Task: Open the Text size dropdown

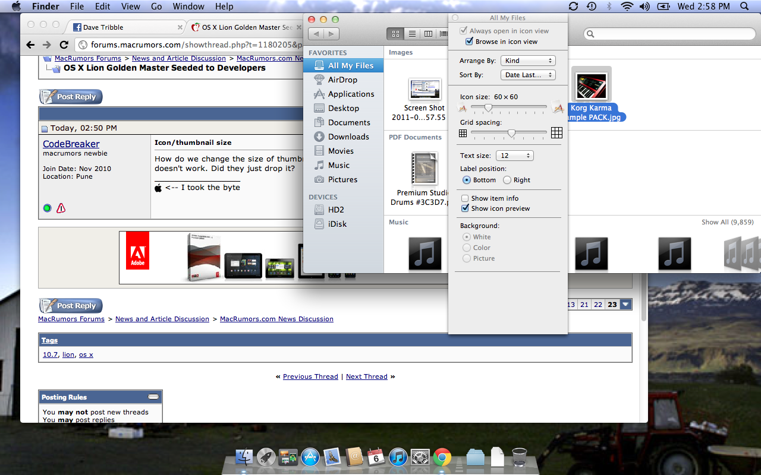Action: pyautogui.click(x=514, y=156)
